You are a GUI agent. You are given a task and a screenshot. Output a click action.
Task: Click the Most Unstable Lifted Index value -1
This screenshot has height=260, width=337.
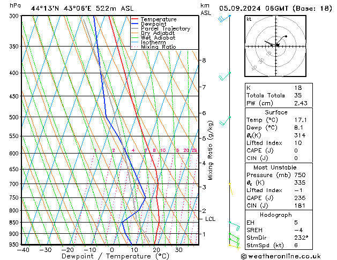(x=298, y=190)
